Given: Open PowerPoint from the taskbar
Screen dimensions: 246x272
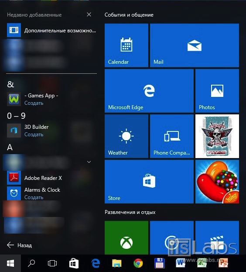Looking at the screenshot, I should click(223, 263).
